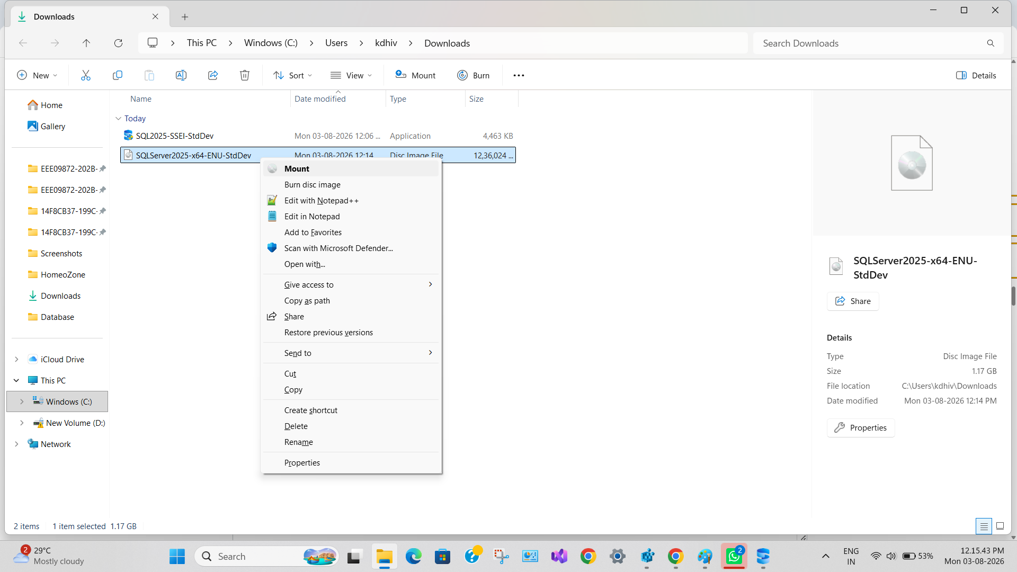Show hidden system tray icons
Viewport: 1017px width, 572px height.
point(825,556)
